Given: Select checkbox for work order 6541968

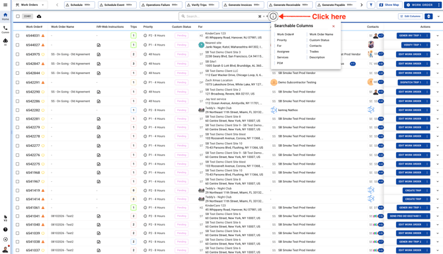Looking at the screenshot, I should (17, 173).
